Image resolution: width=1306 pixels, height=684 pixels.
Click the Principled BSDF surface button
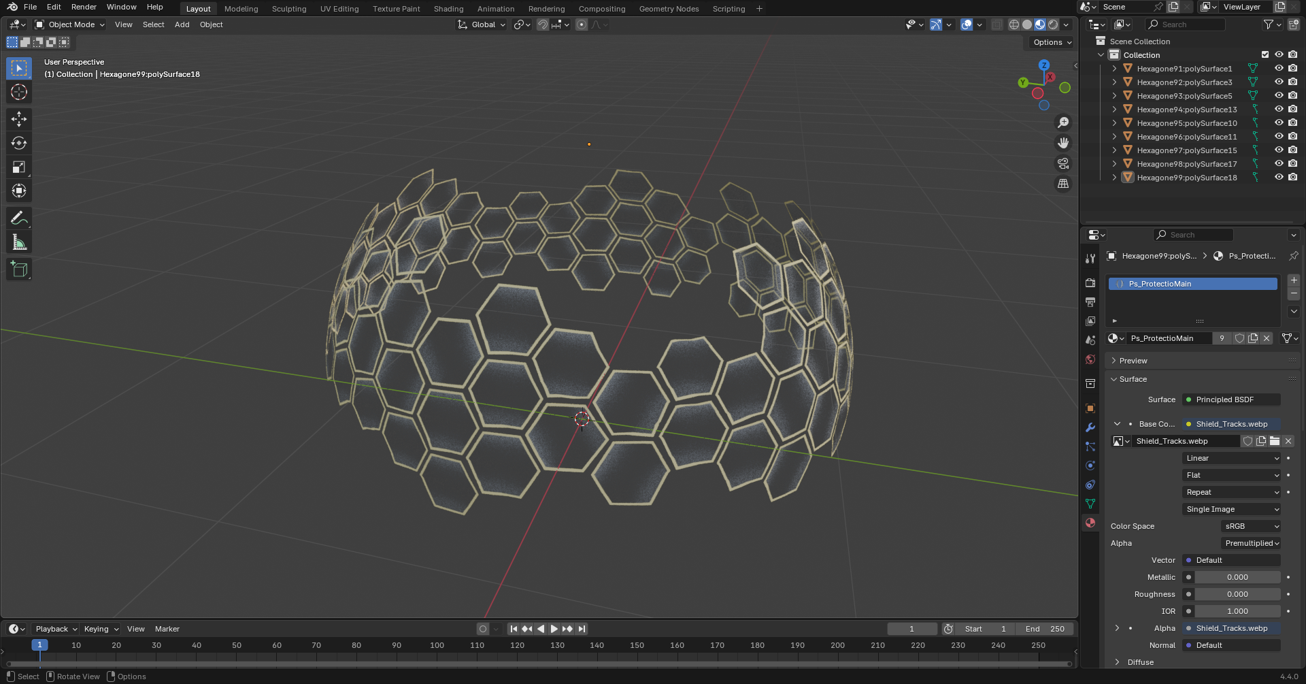(x=1231, y=400)
